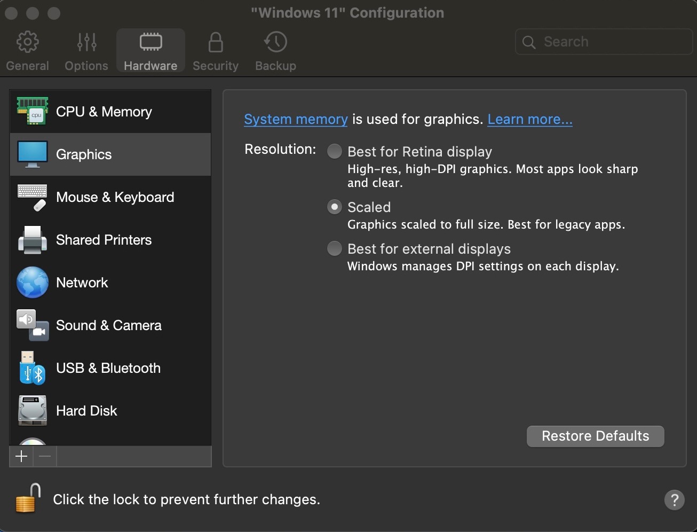This screenshot has height=532, width=697.
Task: Click 'Click the lock to prevent further changes' text
Action: pos(187,499)
